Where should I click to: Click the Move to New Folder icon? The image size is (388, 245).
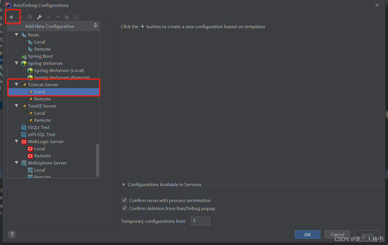tap(67, 17)
